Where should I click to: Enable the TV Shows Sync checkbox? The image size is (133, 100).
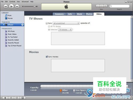47,23
